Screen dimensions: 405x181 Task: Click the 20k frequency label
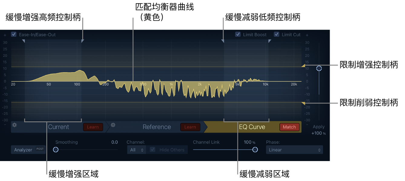294,84
